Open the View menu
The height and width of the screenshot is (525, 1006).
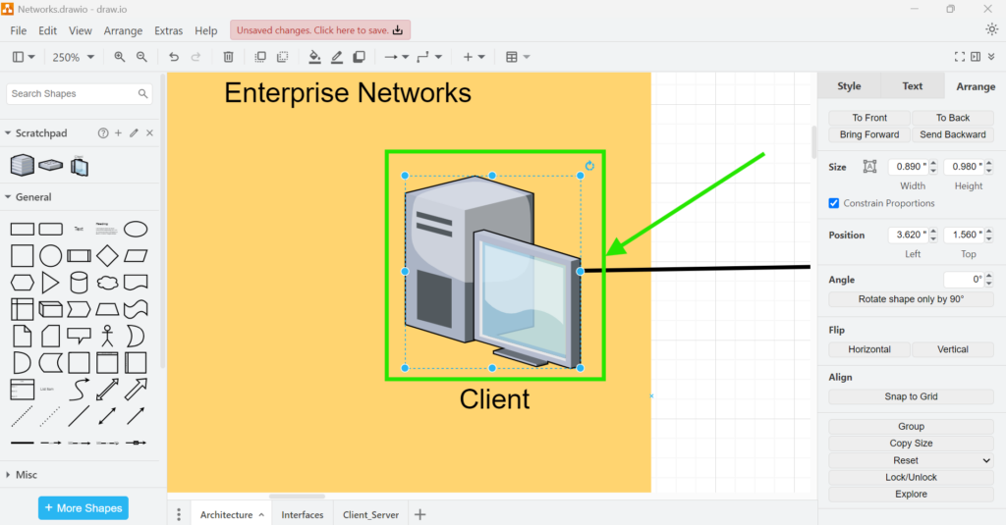tap(81, 30)
